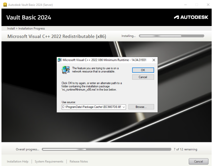Image resolution: width=214 pixels, height=166 pixels.
Task: Cancel the Vault Basic installation
Action: 198,161
